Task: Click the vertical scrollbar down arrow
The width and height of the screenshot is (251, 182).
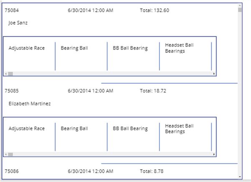Action: click(240, 177)
